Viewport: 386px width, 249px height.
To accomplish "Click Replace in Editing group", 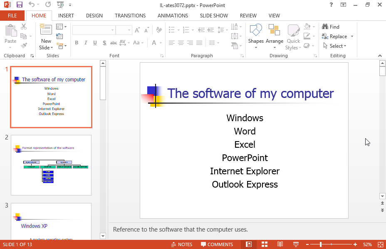I will pos(334,37).
